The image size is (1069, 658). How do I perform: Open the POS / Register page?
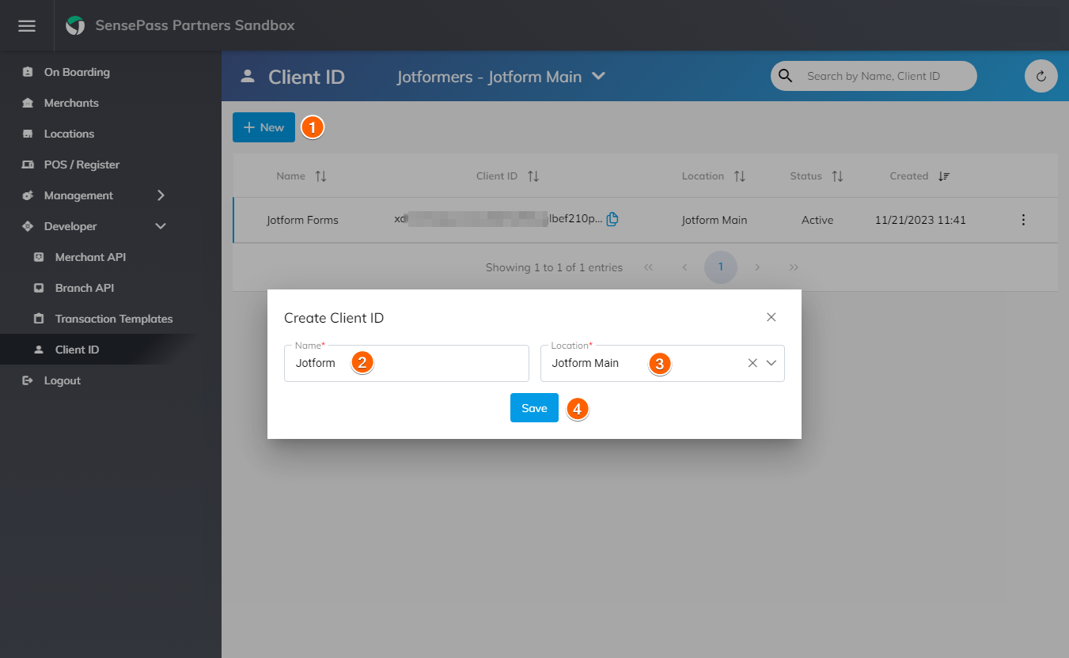[x=82, y=164]
